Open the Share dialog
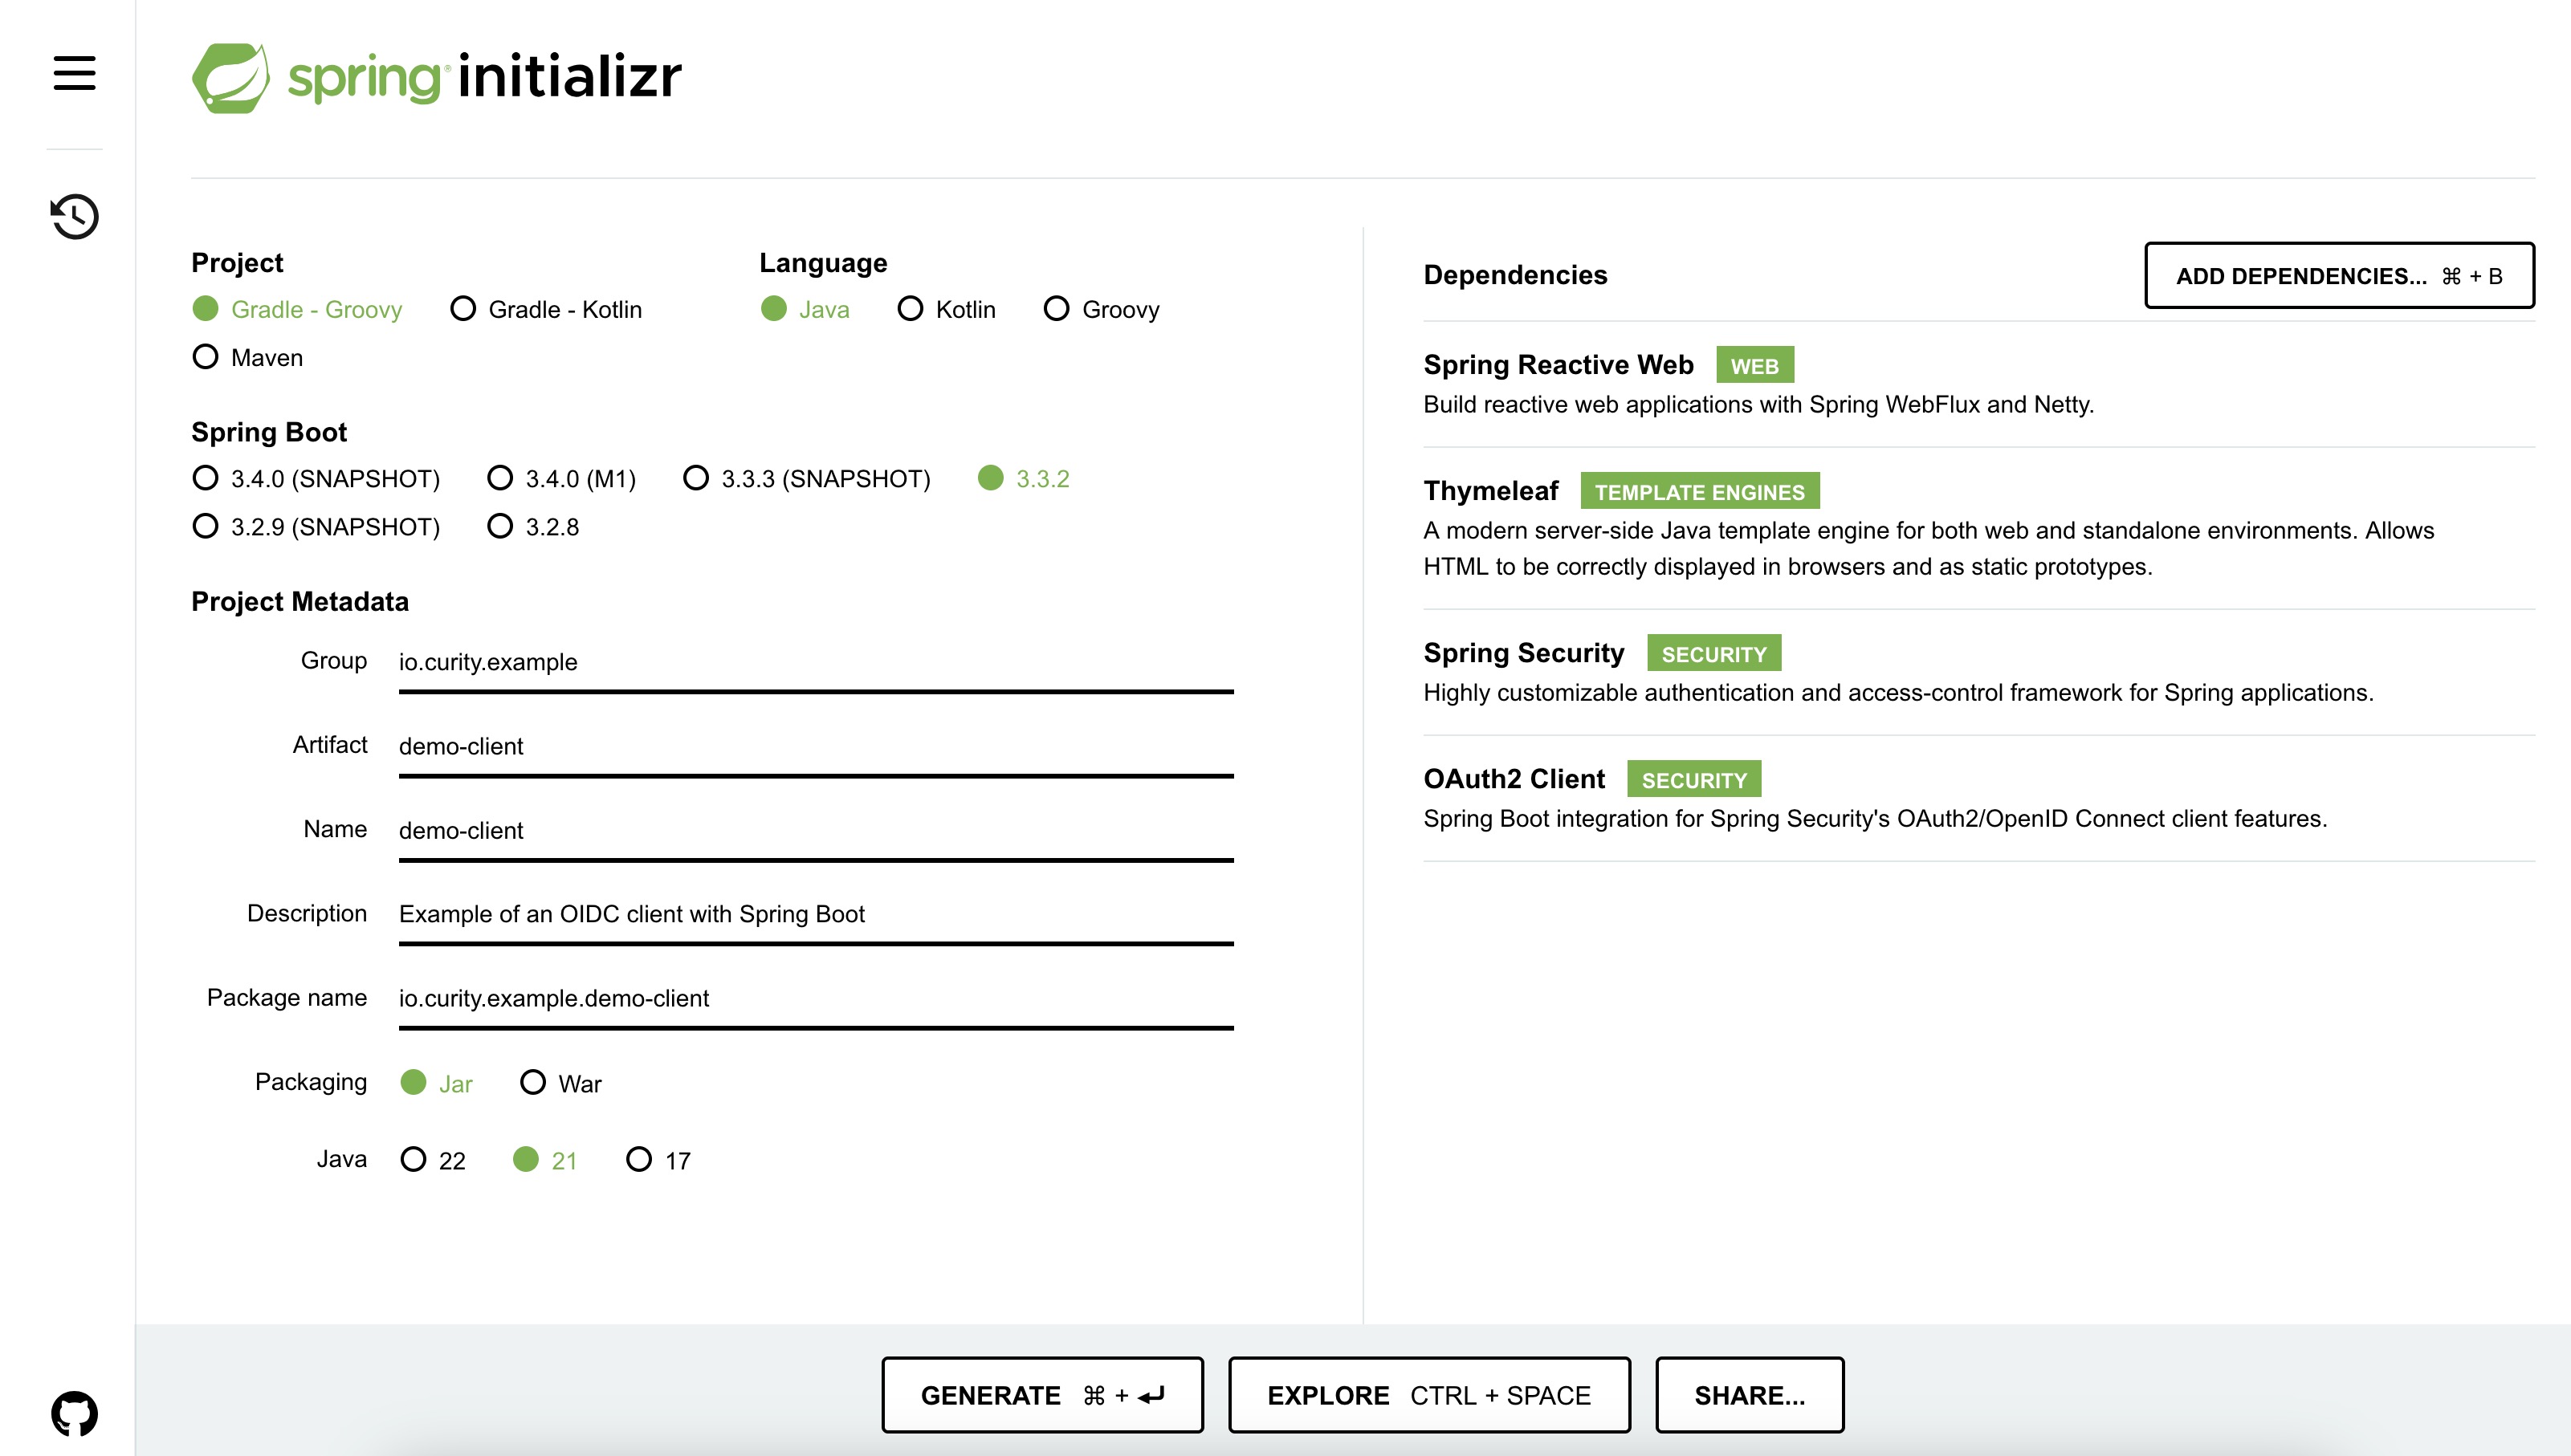This screenshot has height=1456, width=2571. [x=1749, y=1395]
